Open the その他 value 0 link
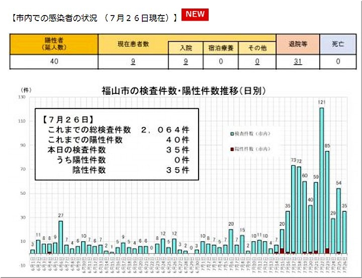Viewport: 362px width, 278px height. 256,61
